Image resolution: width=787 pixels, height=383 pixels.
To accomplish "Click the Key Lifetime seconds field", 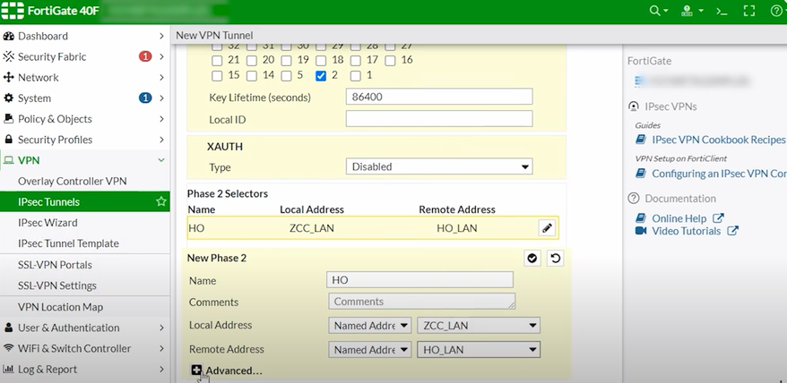I will [438, 97].
